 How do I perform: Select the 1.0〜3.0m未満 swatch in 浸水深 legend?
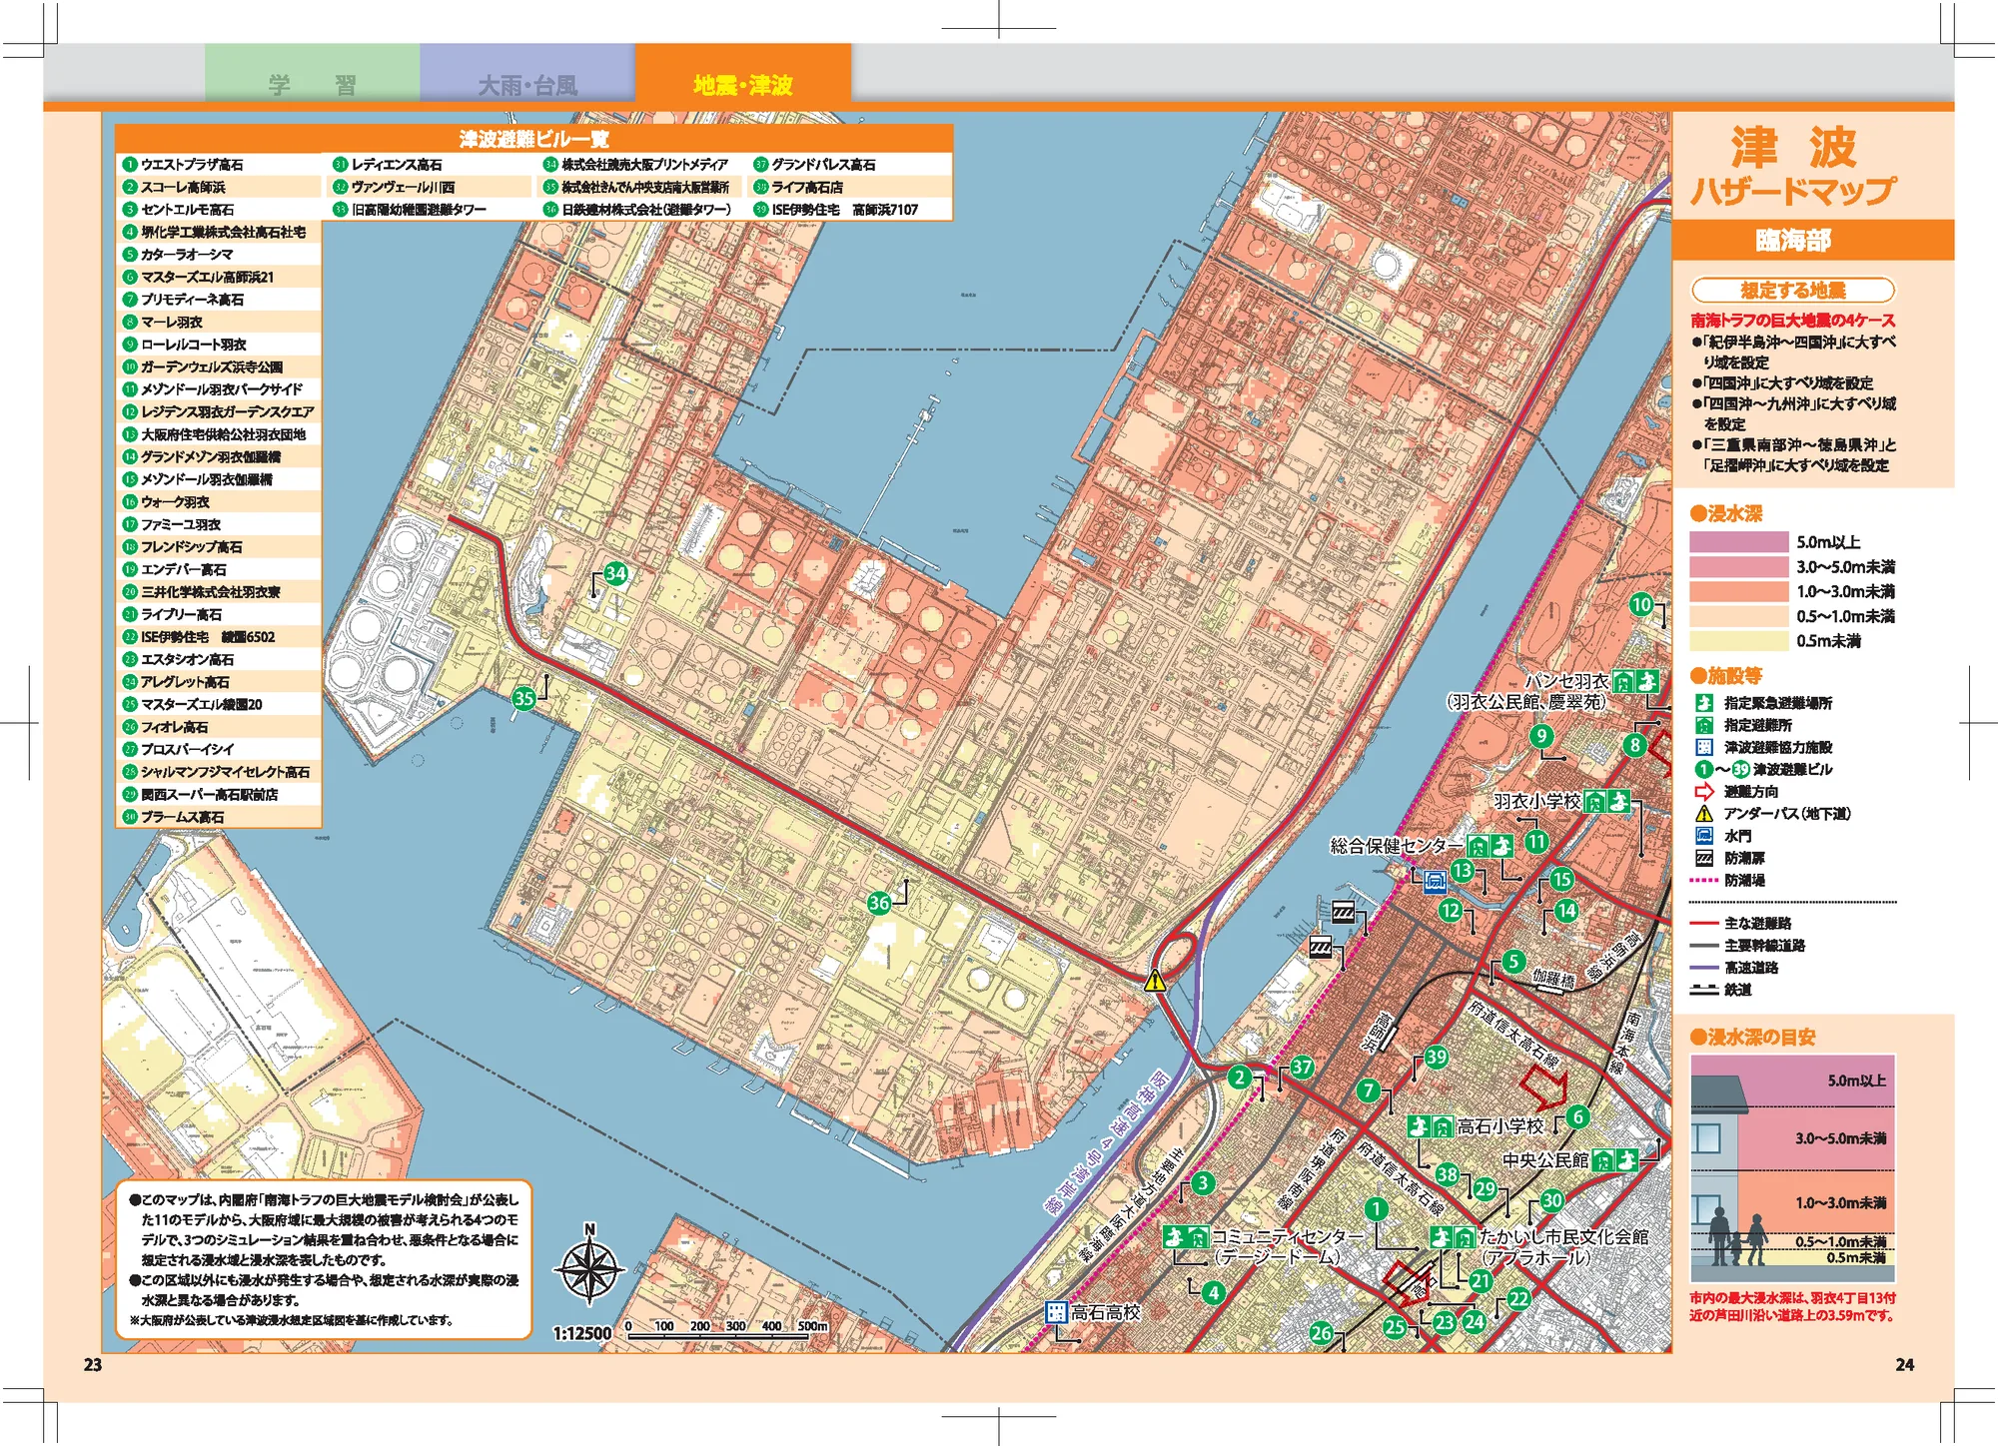pyautogui.click(x=1738, y=591)
